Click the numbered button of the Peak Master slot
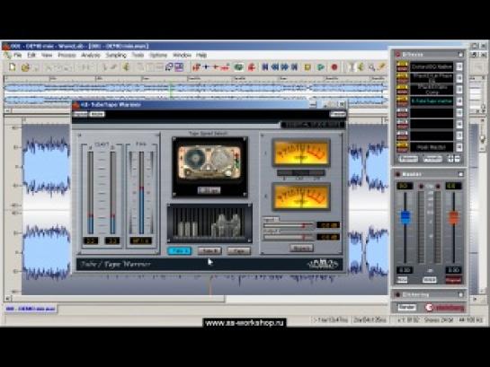This screenshot has height=367, width=490. coord(459,147)
